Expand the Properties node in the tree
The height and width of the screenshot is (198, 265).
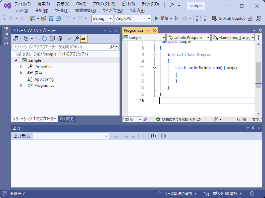[x=22, y=67]
